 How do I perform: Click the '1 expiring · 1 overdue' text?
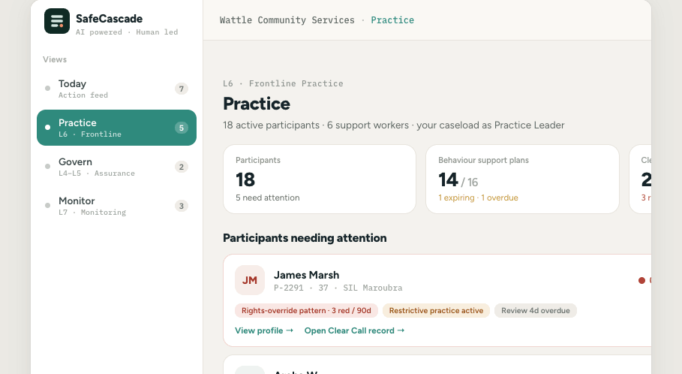(478, 198)
